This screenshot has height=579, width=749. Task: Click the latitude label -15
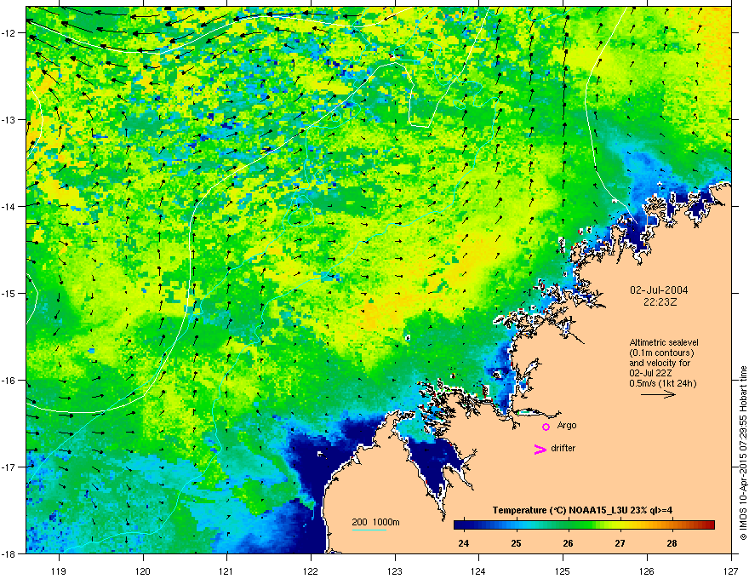(9, 293)
